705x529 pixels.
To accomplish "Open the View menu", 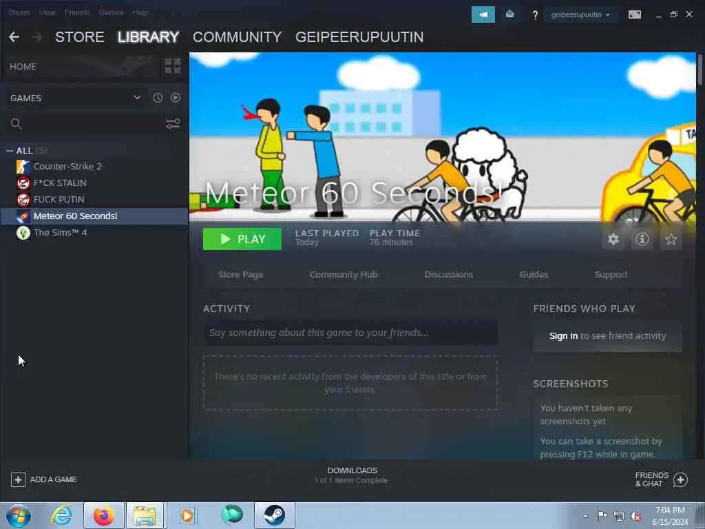I will point(48,12).
